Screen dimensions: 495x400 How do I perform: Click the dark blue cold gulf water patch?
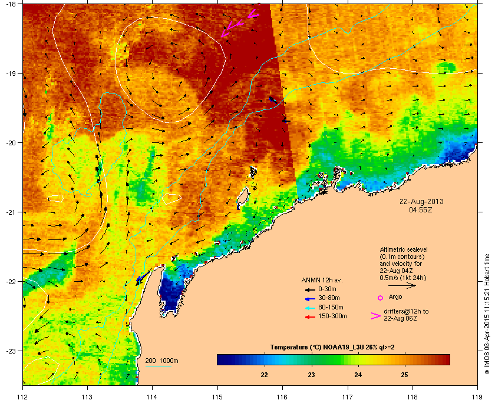171,293
